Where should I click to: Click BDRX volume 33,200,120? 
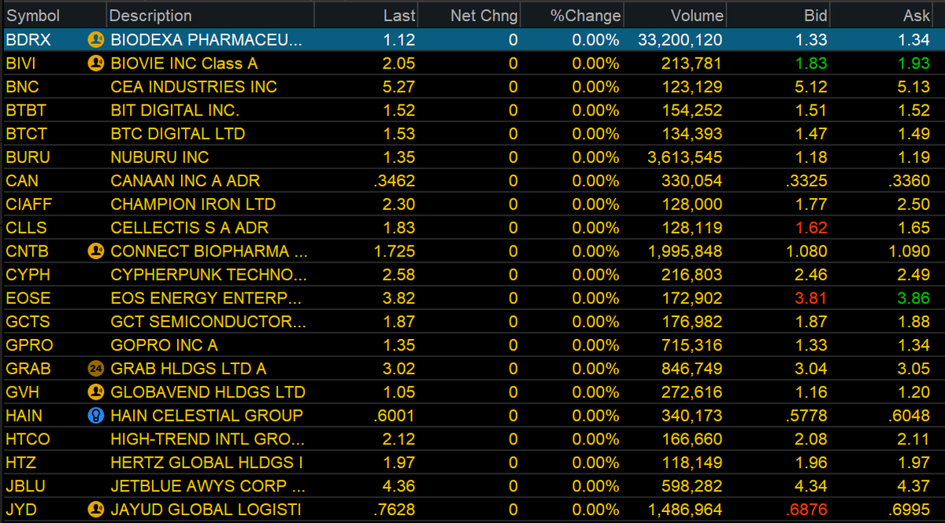(x=679, y=39)
